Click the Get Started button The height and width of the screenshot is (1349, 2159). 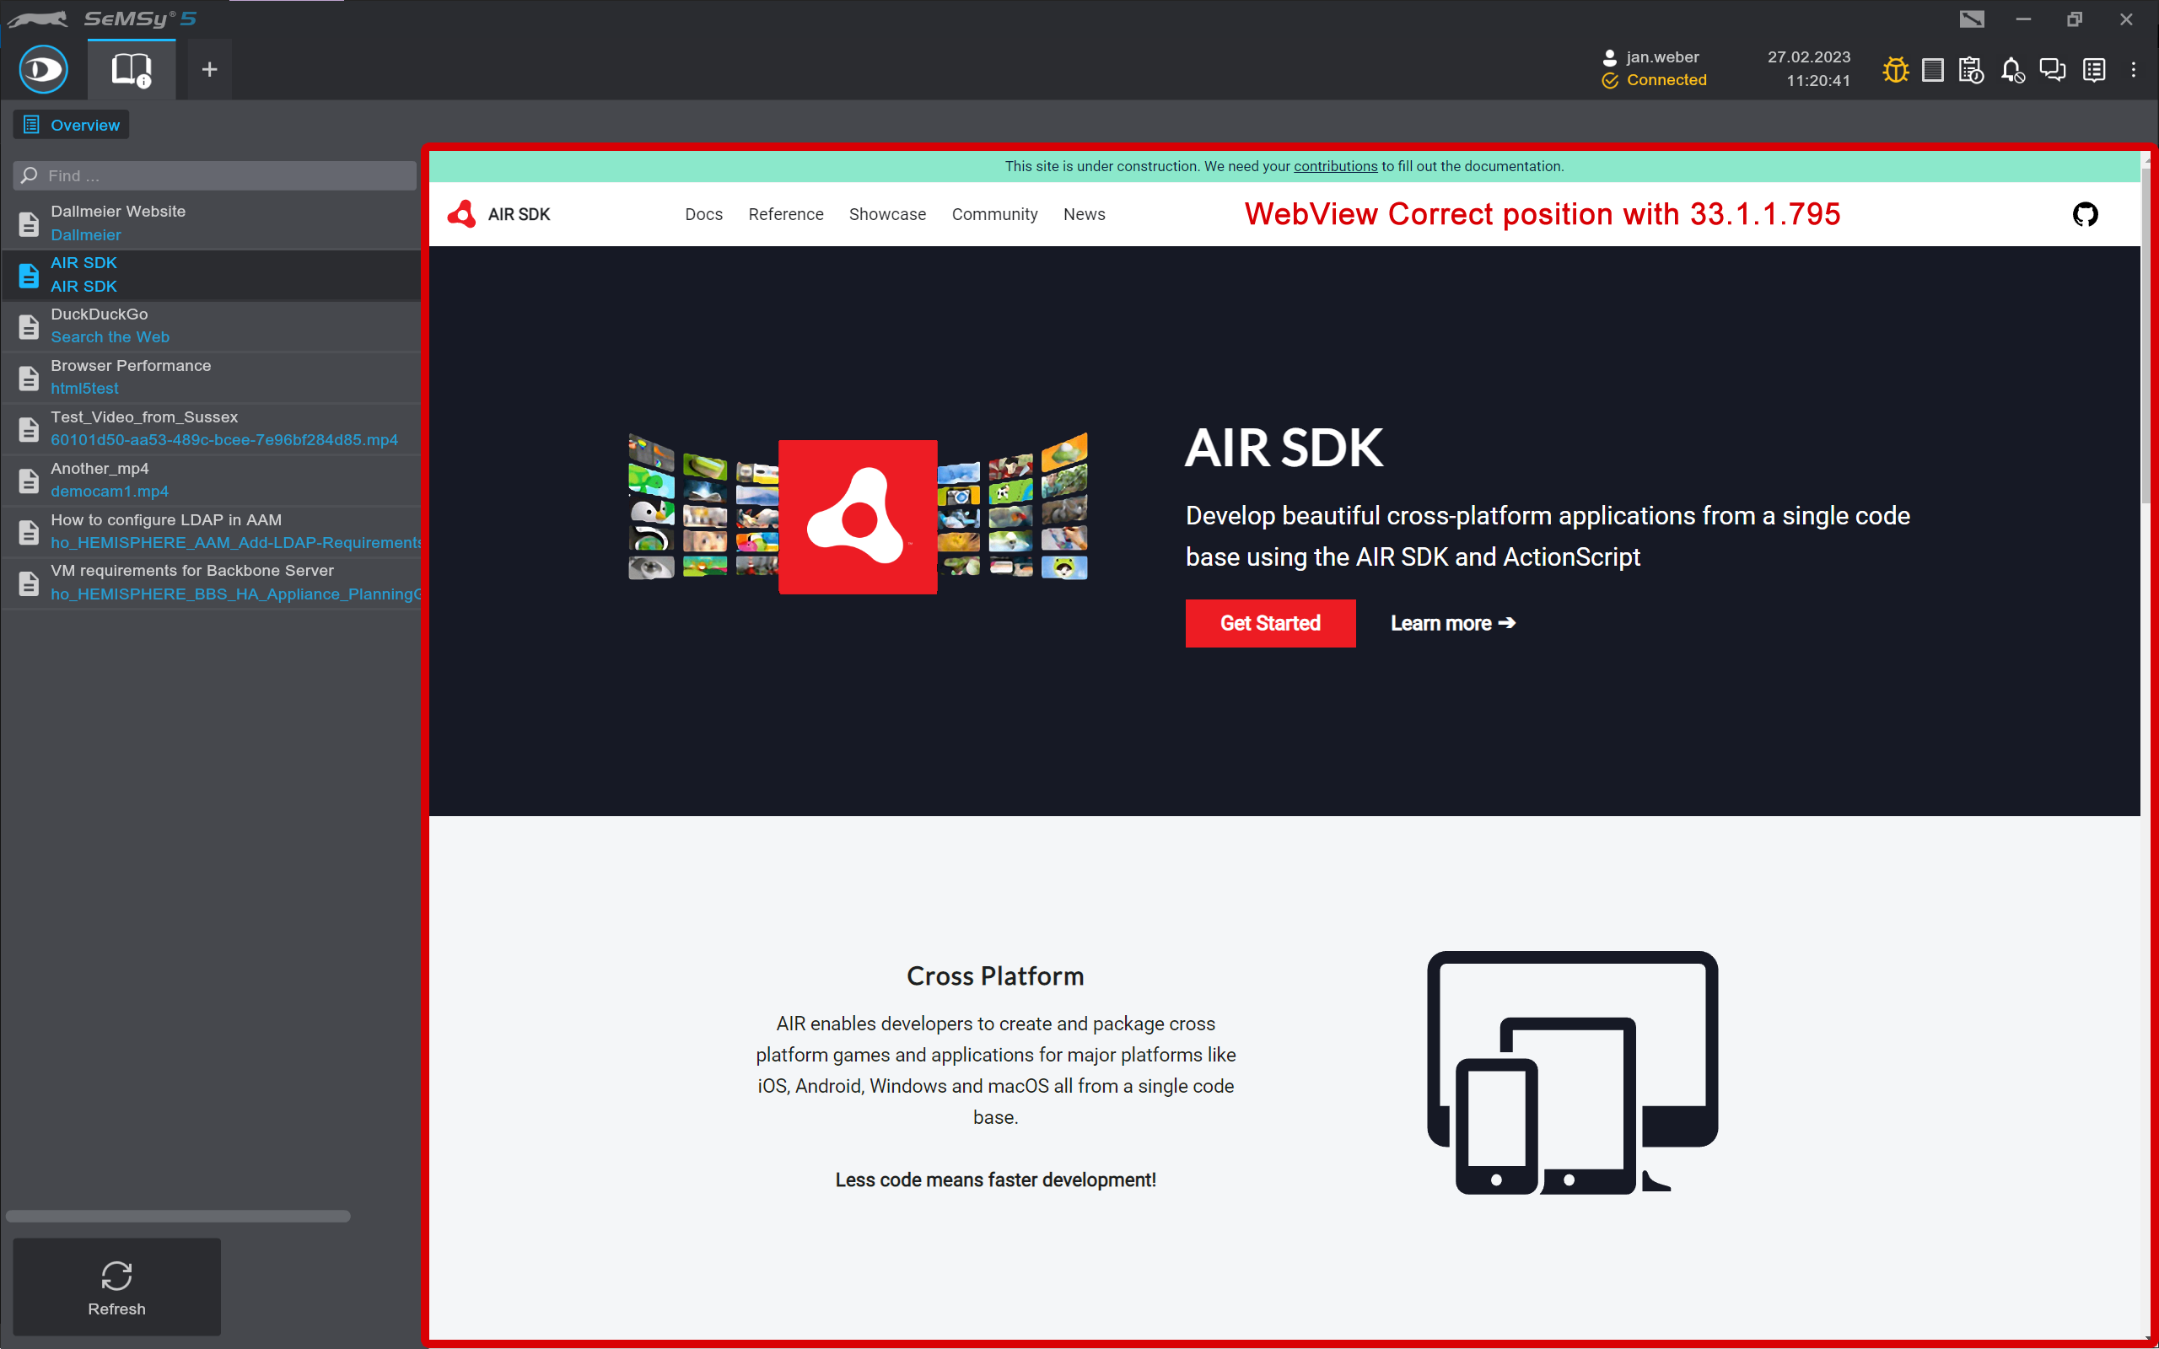[x=1269, y=623]
